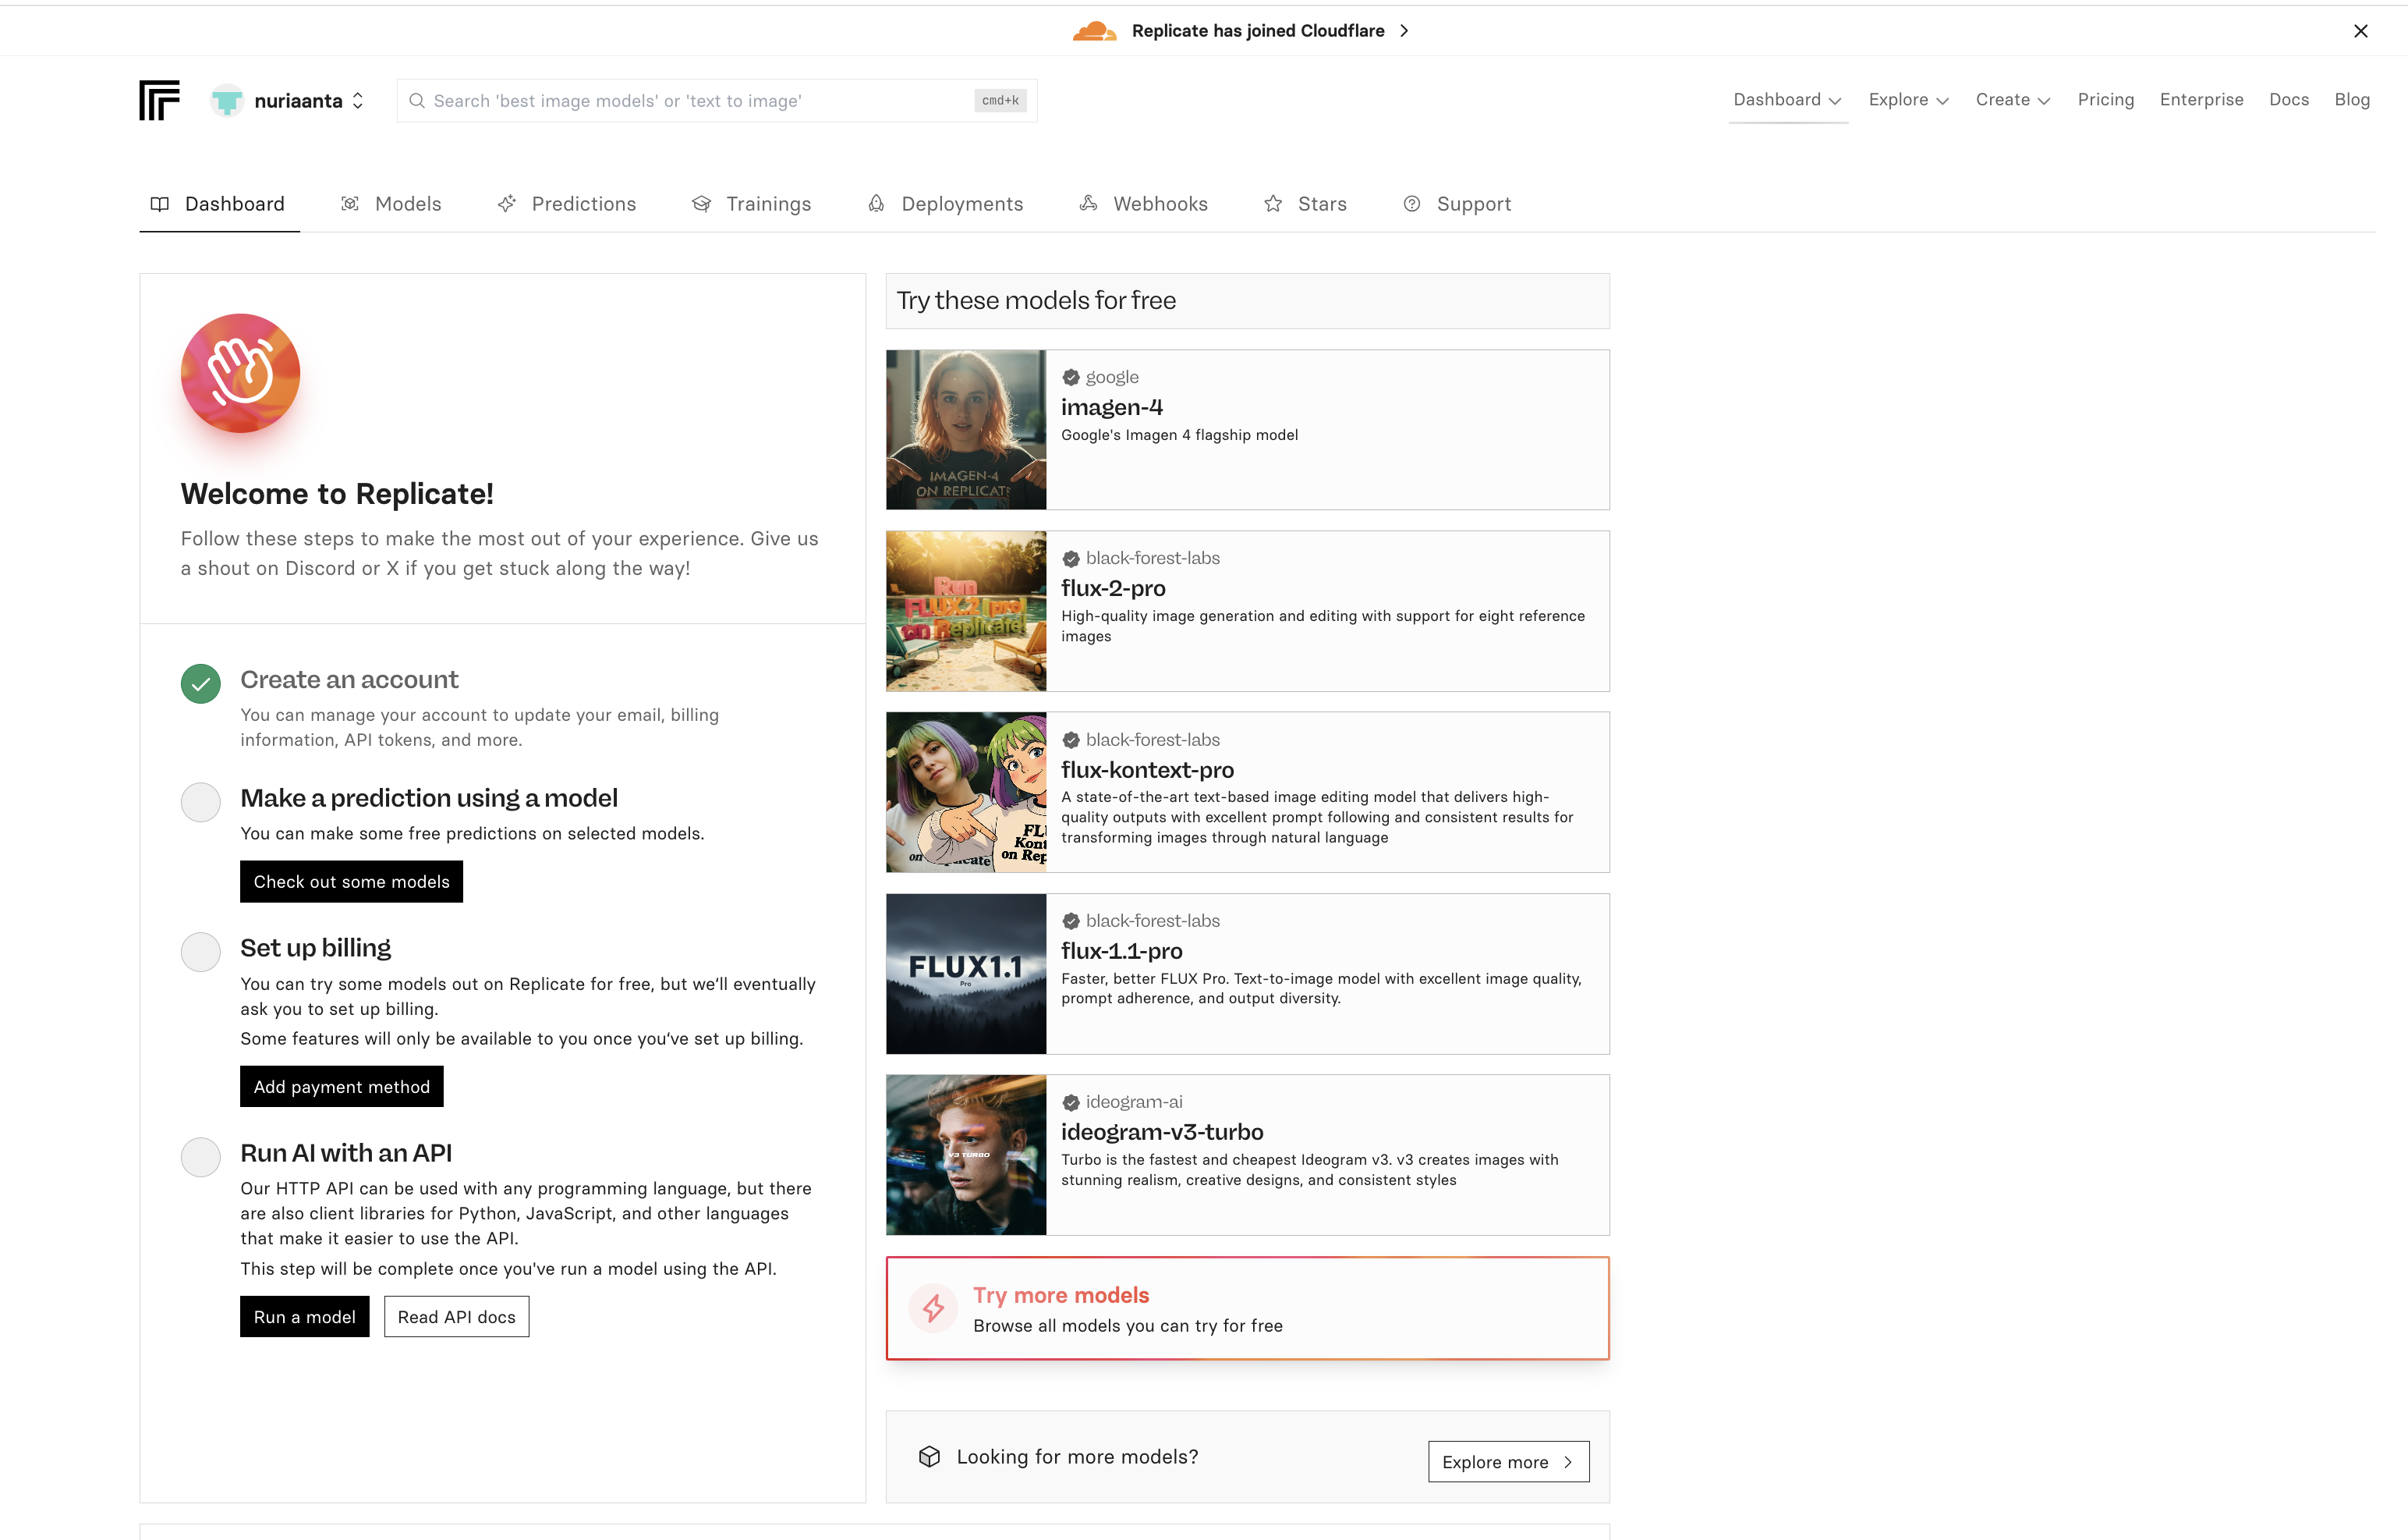Click the sparkle icon on Predictions tab

507,204
